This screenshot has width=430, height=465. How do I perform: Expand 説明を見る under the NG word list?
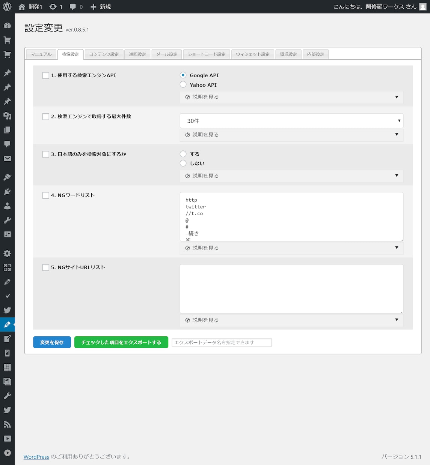[291, 248]
